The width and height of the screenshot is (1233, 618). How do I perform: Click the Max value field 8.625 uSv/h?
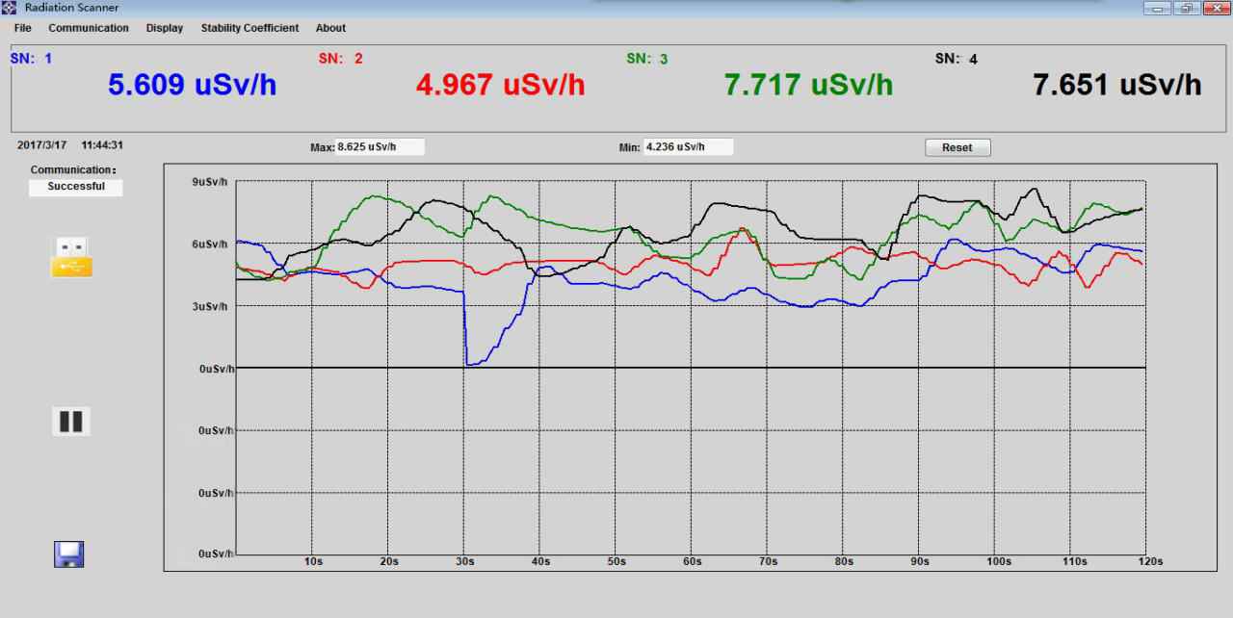(x=380, y=147)
